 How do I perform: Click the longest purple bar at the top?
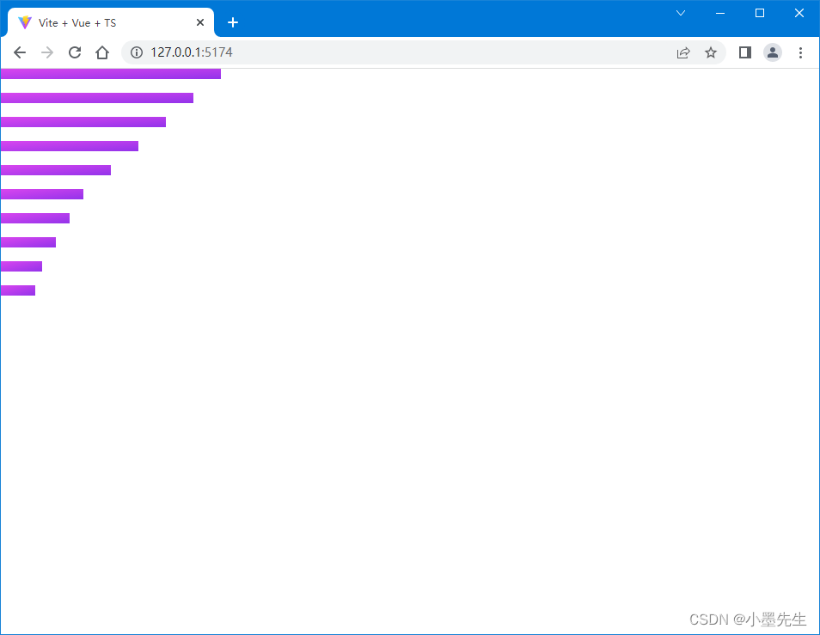(x=110, y=74)
